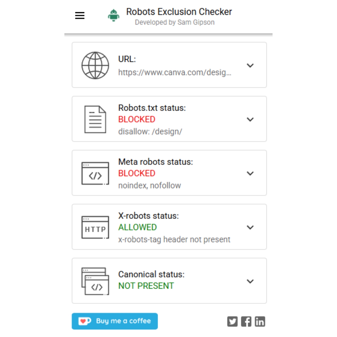Click the Meta robots code window icon

(95, 173)
